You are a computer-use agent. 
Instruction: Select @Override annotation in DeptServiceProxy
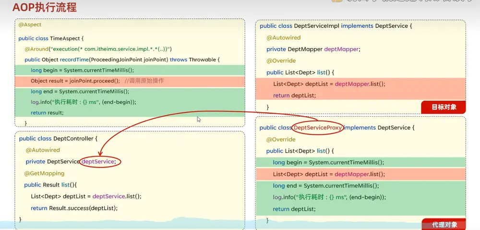coord(281,139)
